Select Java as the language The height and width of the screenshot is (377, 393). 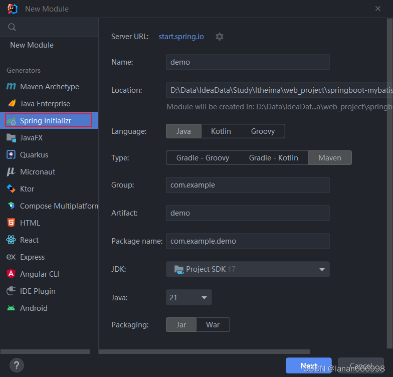183,131
